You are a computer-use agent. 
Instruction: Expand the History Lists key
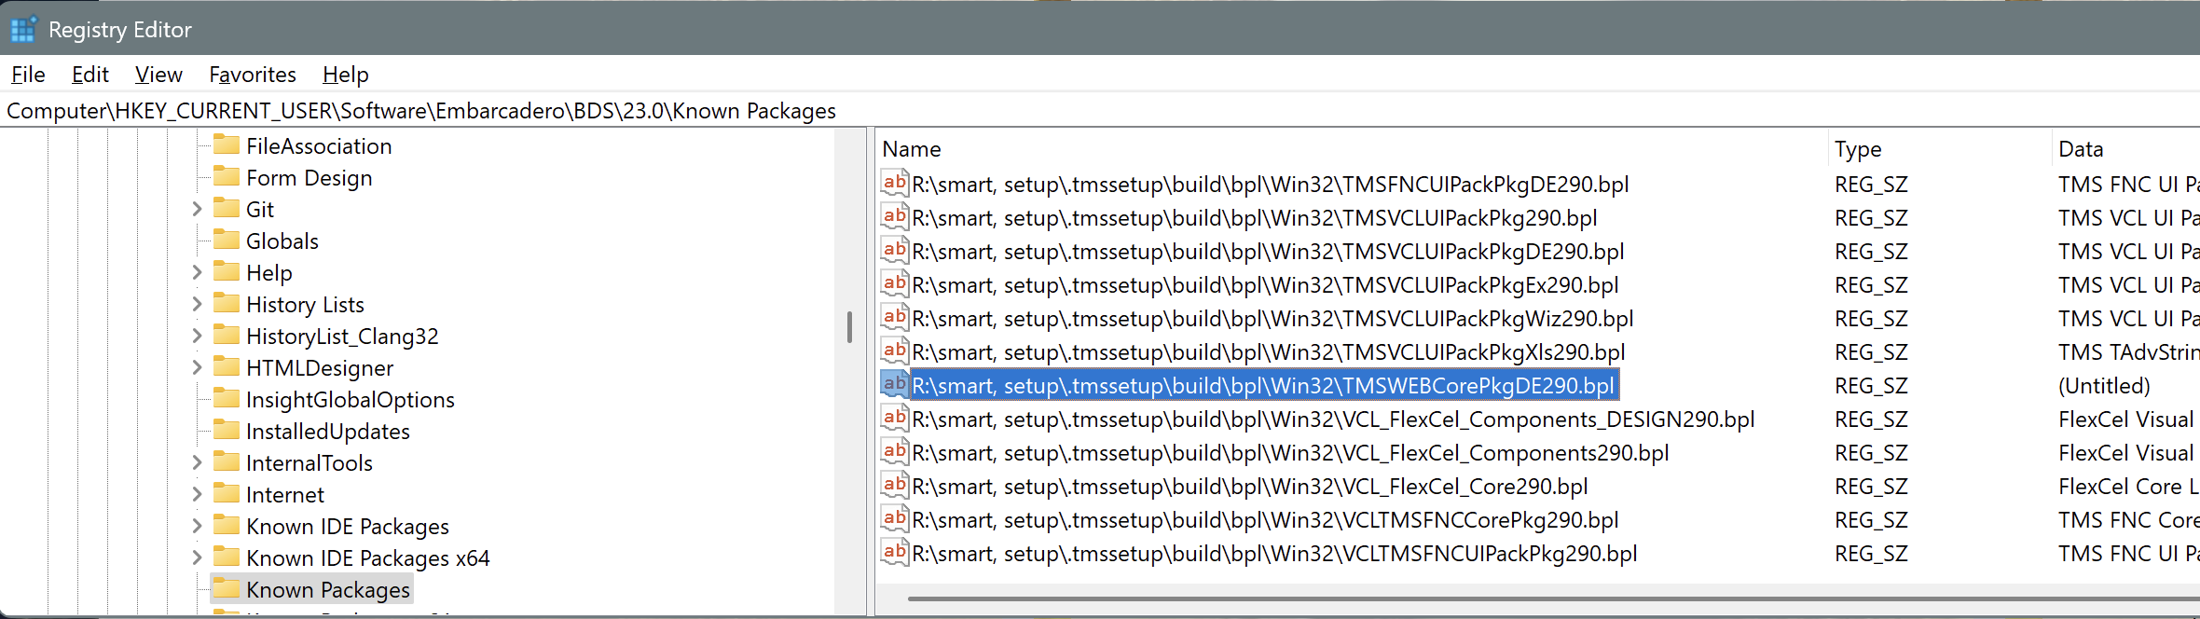pyautogui.click(x=197, y=305)
